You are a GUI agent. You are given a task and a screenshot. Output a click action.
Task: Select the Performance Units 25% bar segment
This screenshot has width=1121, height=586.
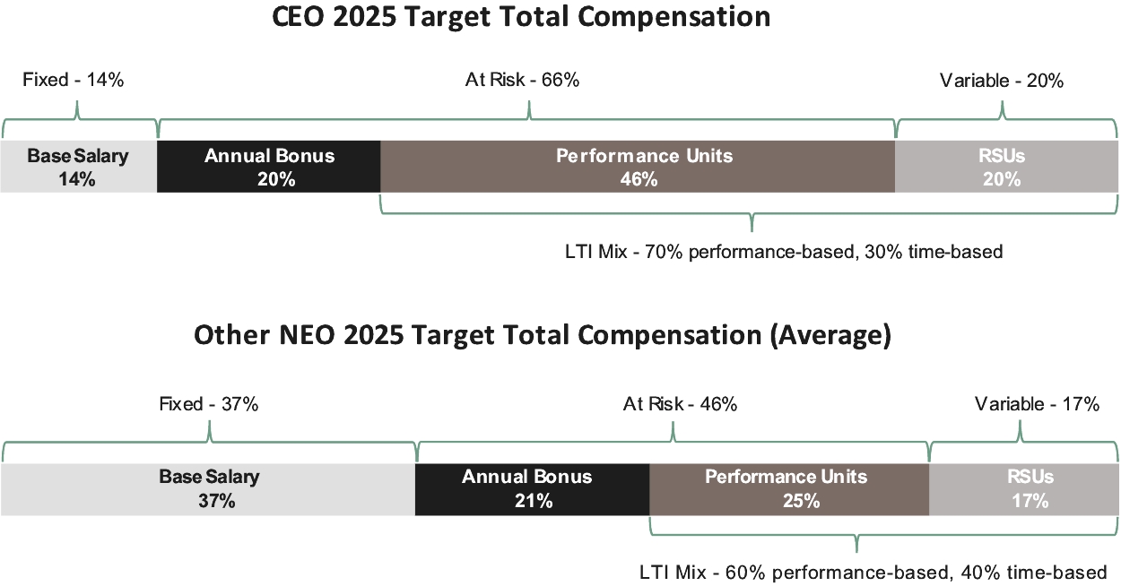[789, 489]
